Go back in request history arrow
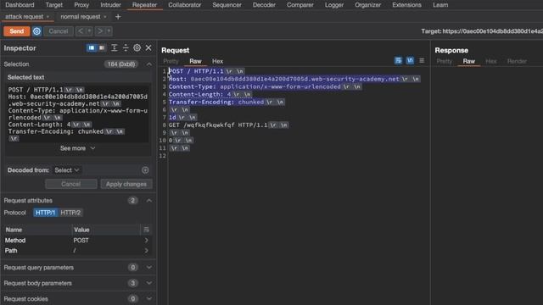Viewport: 543px width, 305px height. click(81, 31)
